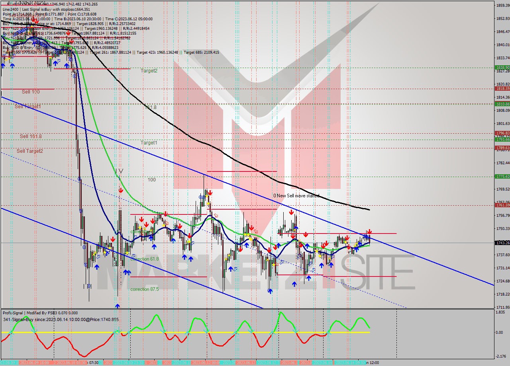510x366 pixels.
Task: Click the '0 New Sell wave started' annotation
Action: click(x=296, y=196)
